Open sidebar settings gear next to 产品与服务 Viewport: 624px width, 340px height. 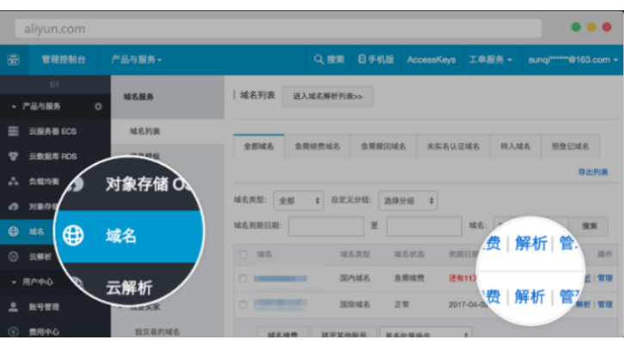pyautogui.click(x=98, y=106)
